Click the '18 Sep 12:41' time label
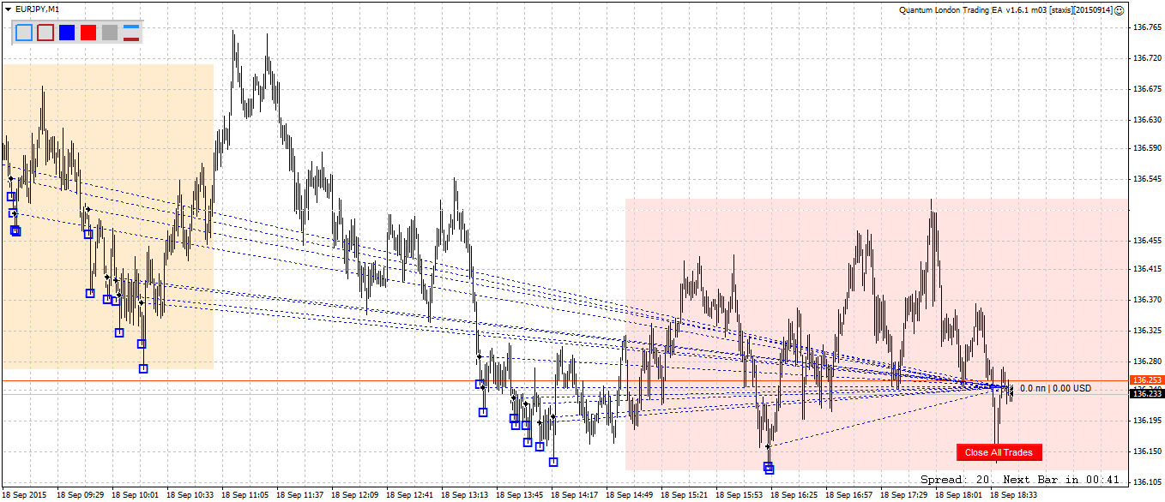This screenshot has height=502, width=1165. (x=410, y=495)
